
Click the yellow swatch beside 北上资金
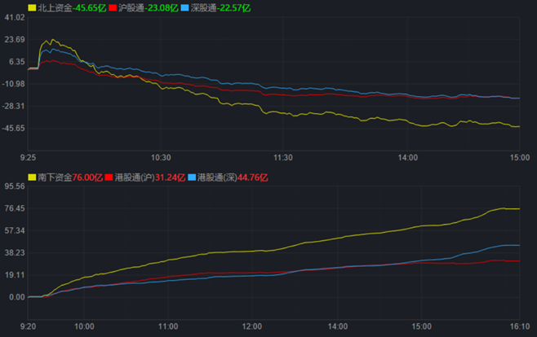click(x=32, y=7)
